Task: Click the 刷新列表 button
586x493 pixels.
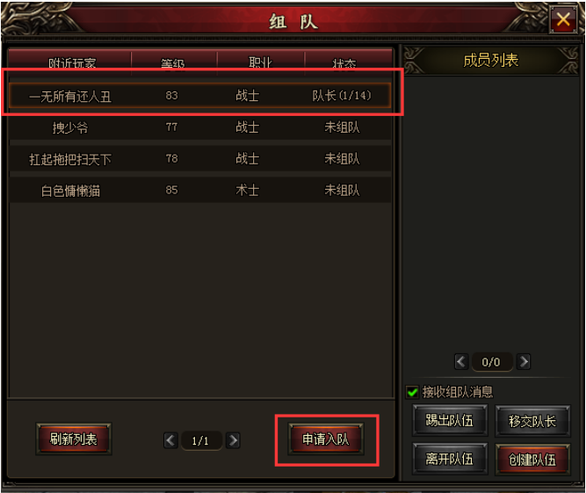Action: (74, 439)
